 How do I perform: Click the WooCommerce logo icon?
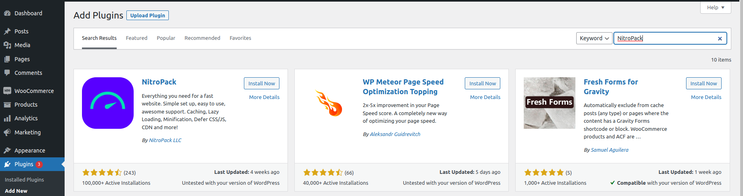(7, 91)
